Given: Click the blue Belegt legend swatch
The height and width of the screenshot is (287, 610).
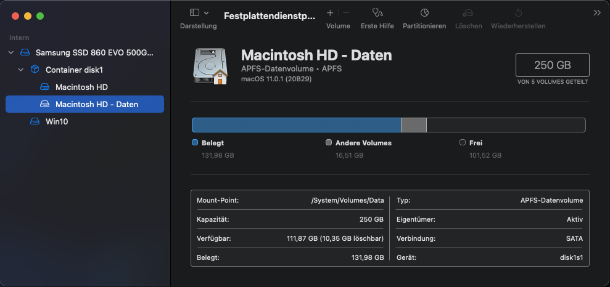Looking at the screenshot, I should click(x=195, y=142).
